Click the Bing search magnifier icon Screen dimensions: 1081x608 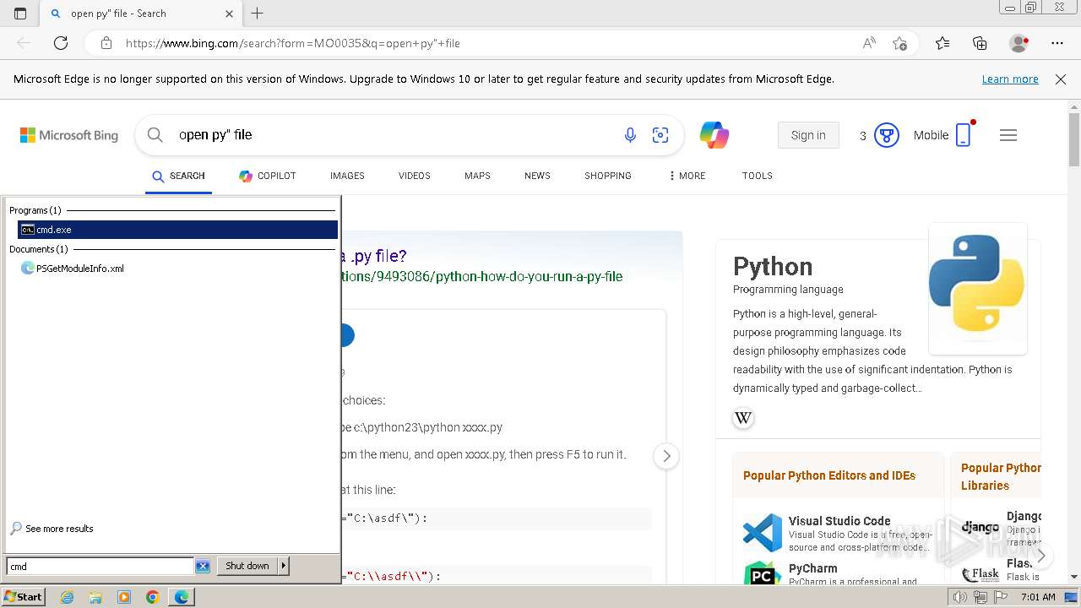point(155,135)
